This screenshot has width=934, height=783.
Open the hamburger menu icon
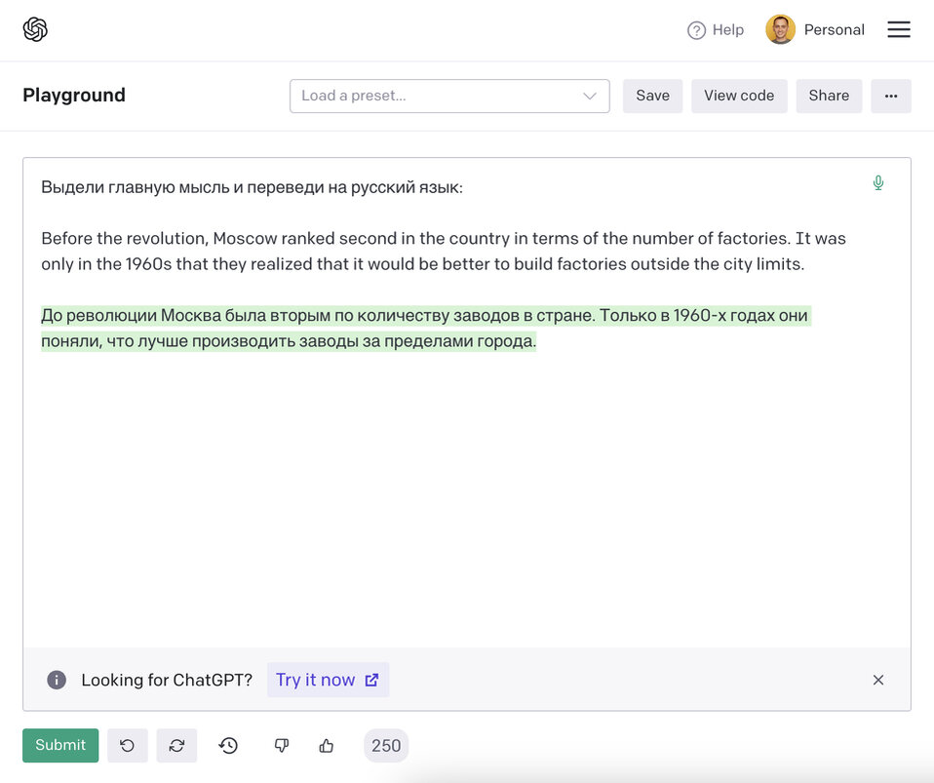pyautogui.click(x=898, y=29)
